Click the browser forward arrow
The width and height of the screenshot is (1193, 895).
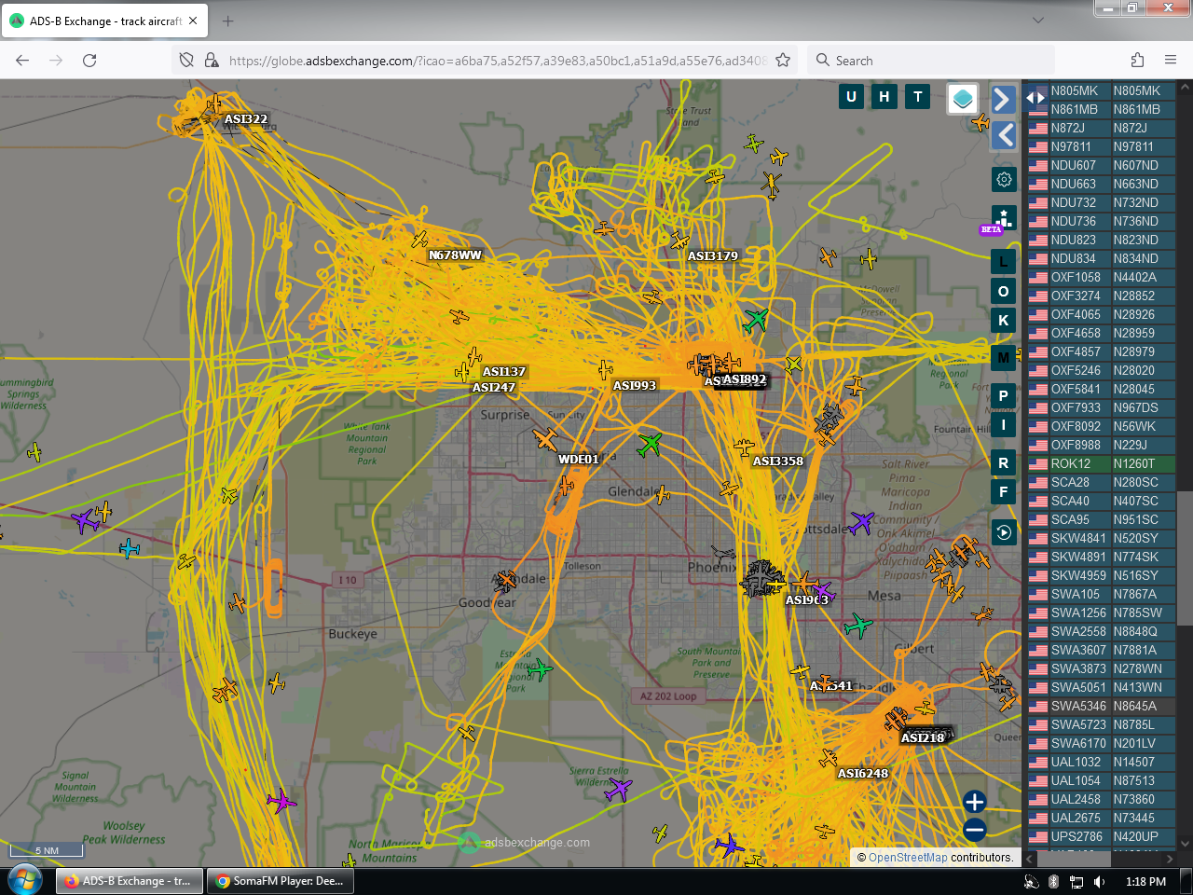[56, 61]
